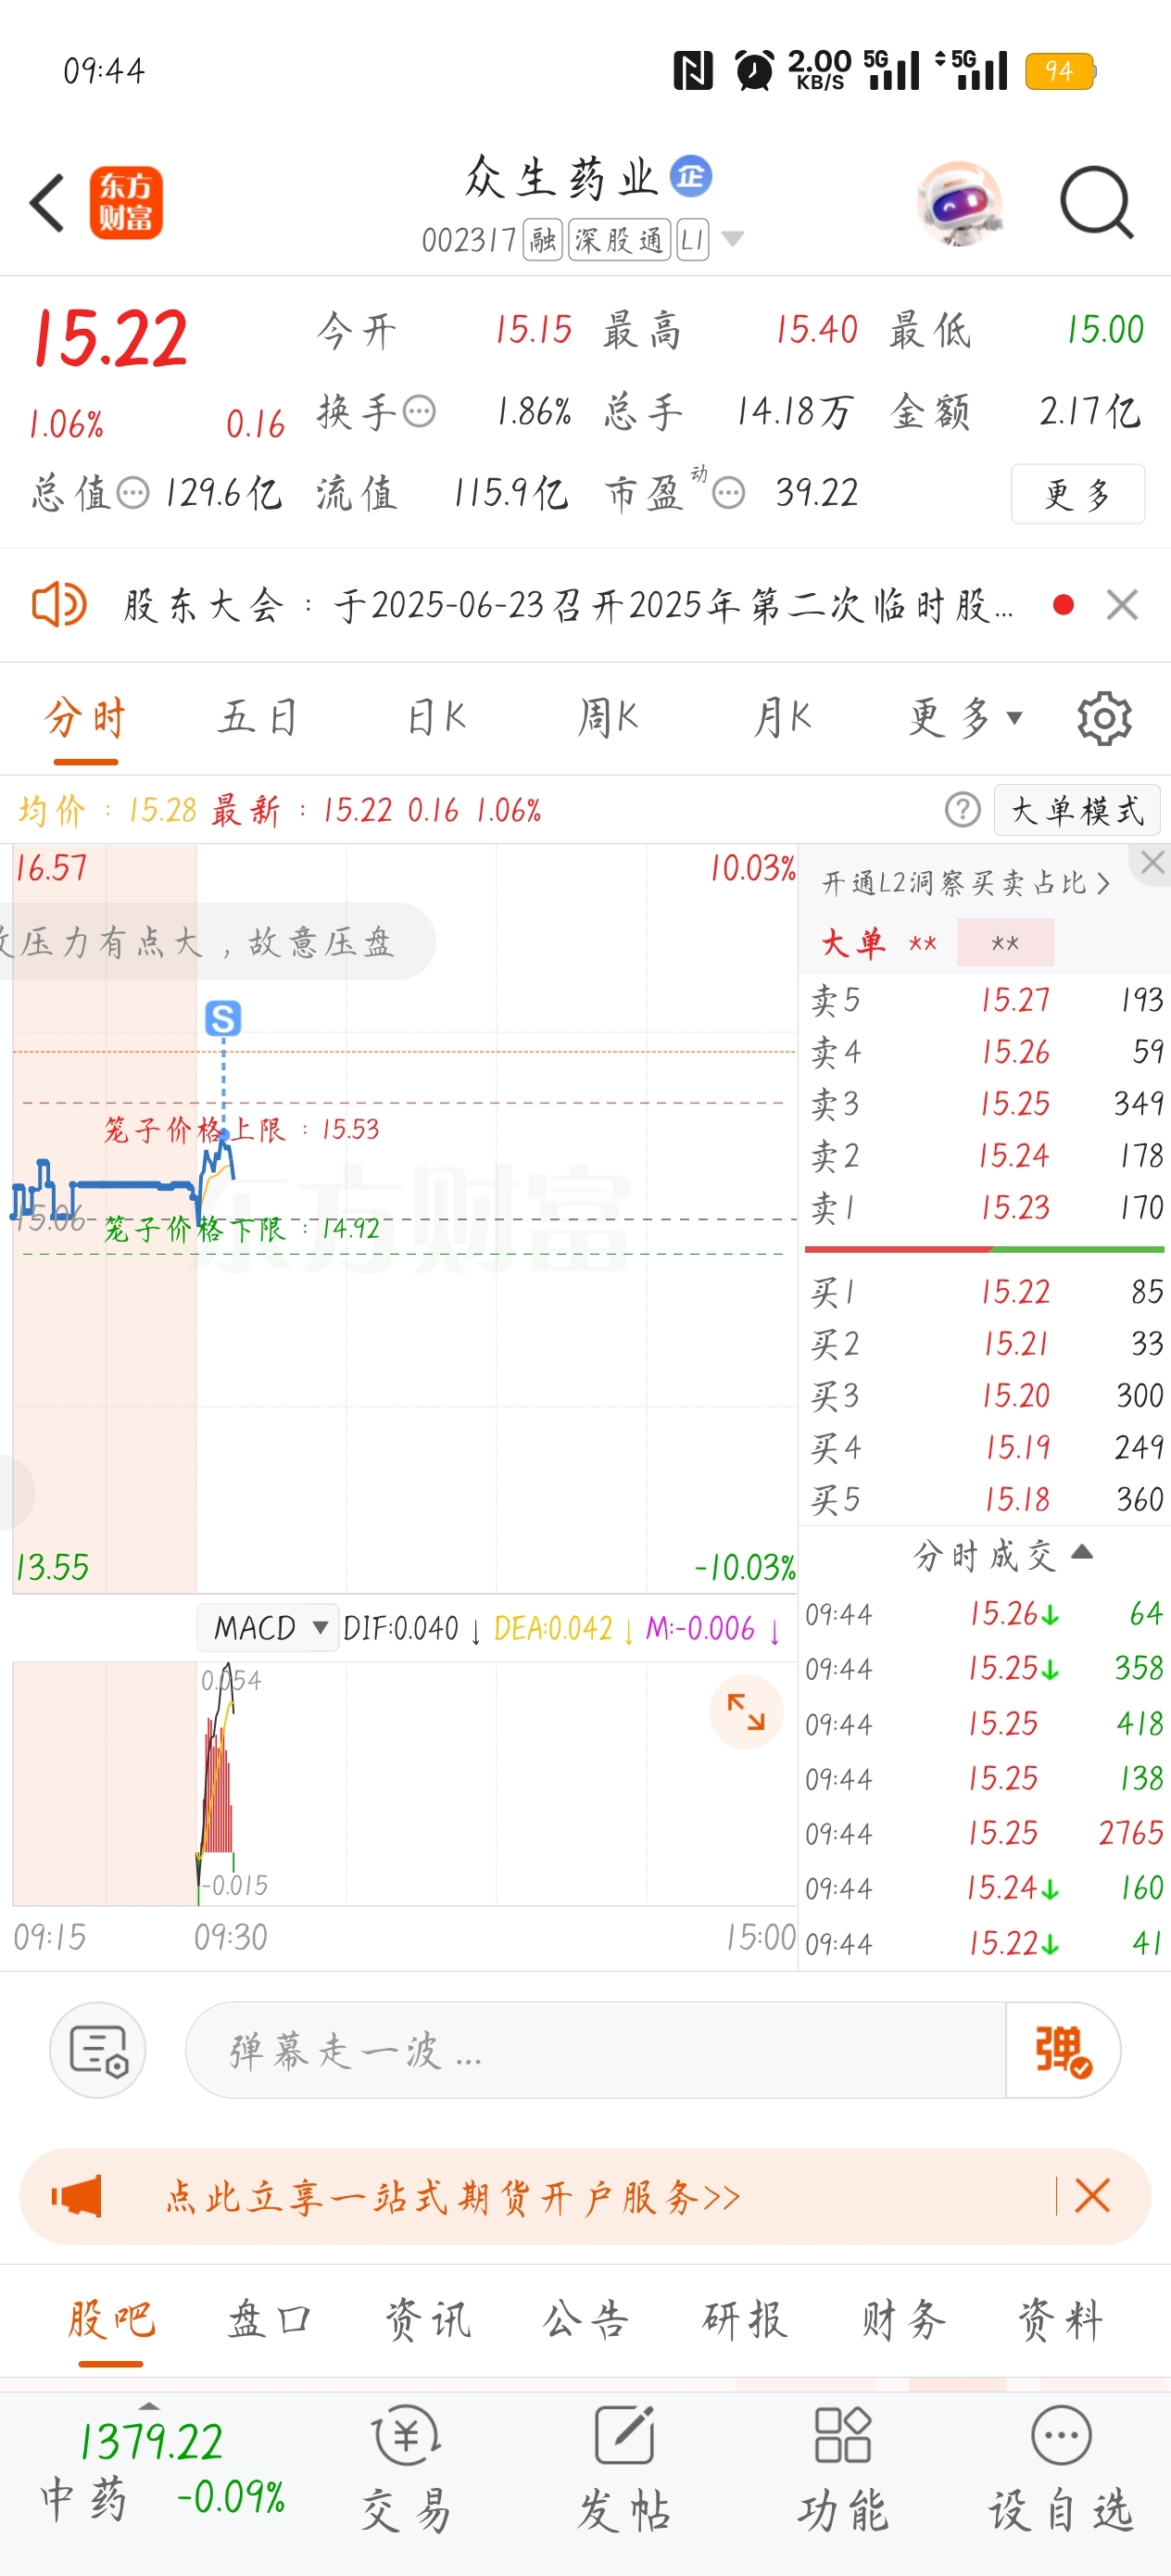Viewport: 1171px width, 2576px height.
Task: Play the announcement speaker icon
Action: [59, 604]
